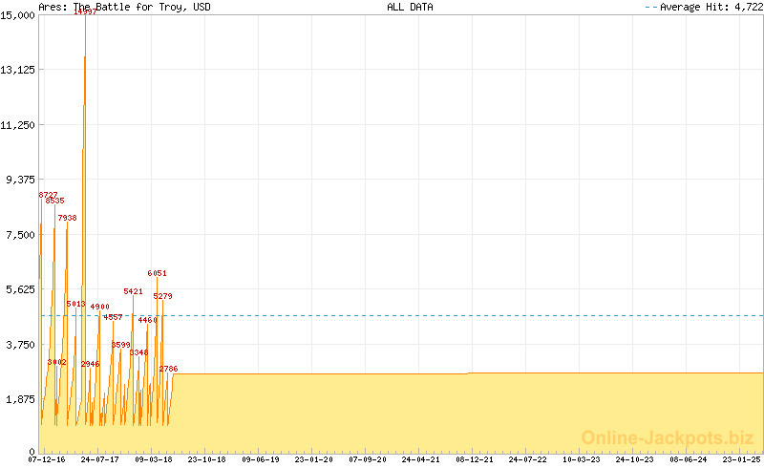
Task: Select the 08-12-21 x-axis date label
Action: (x=476, y=459)
